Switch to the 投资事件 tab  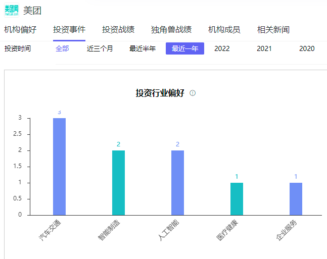click(69, 30)
